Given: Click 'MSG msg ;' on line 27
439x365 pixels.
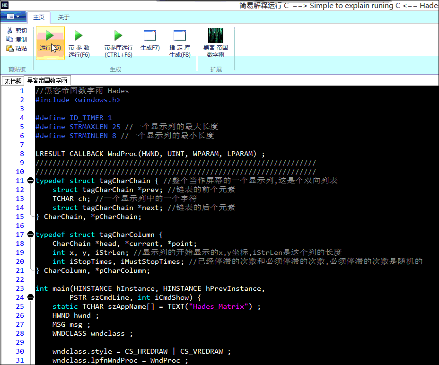Looking at the screenshot, I should tap(71, 324).
